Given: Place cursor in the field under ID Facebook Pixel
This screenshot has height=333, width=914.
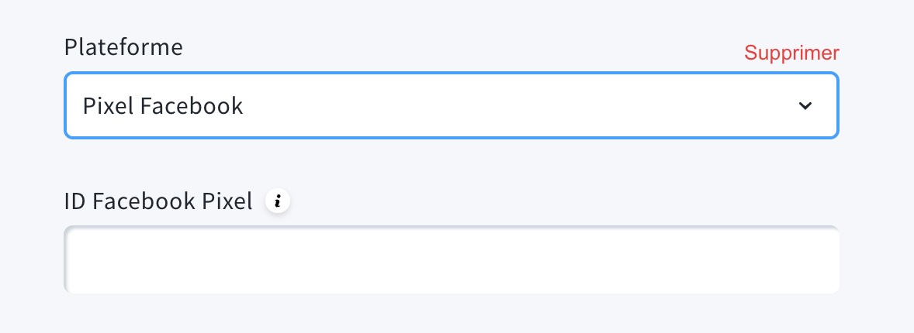Looking at the screenshot, I should (451, 260).
